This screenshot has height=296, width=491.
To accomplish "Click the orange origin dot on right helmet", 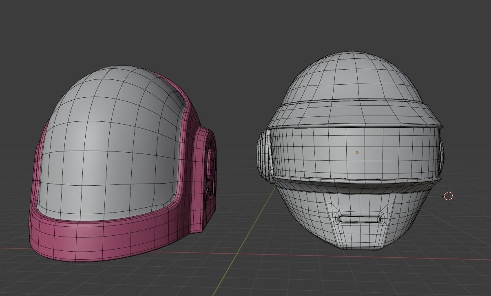I will tap(357, 153).
